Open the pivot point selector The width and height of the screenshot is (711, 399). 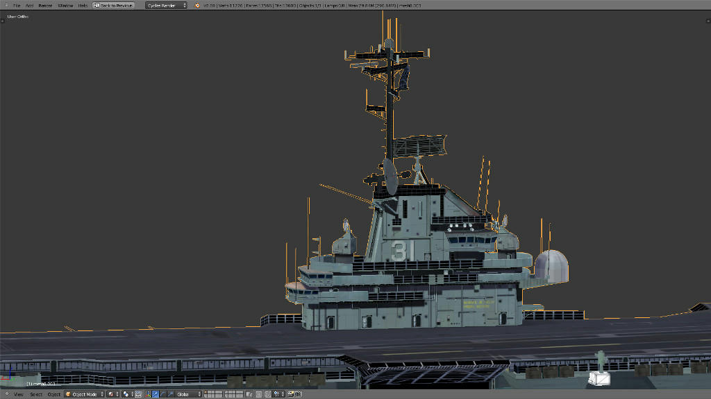[127, 394]
